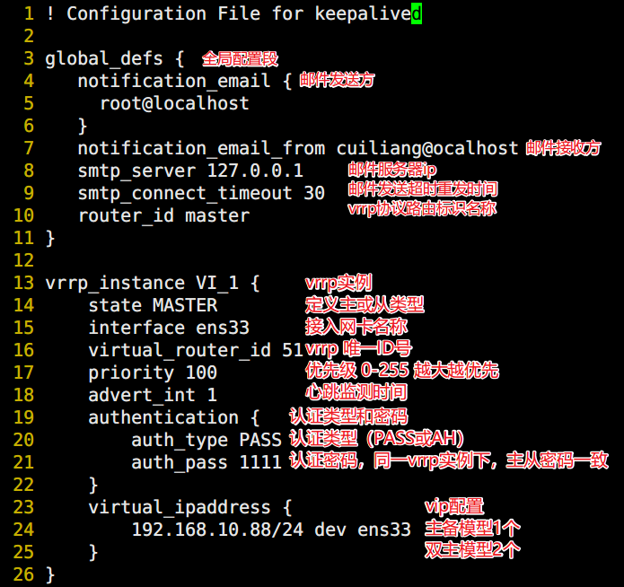The height and width of the screenshot is (587, 624).
Task: Click the vrrp_instance VI_1 declaration
Action: pyautogui.click(x=153, y=284)
